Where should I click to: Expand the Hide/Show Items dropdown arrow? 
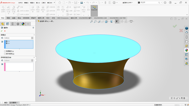click(119, 21)
